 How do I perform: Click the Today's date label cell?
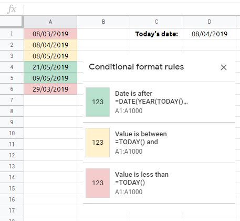(156, 34)
